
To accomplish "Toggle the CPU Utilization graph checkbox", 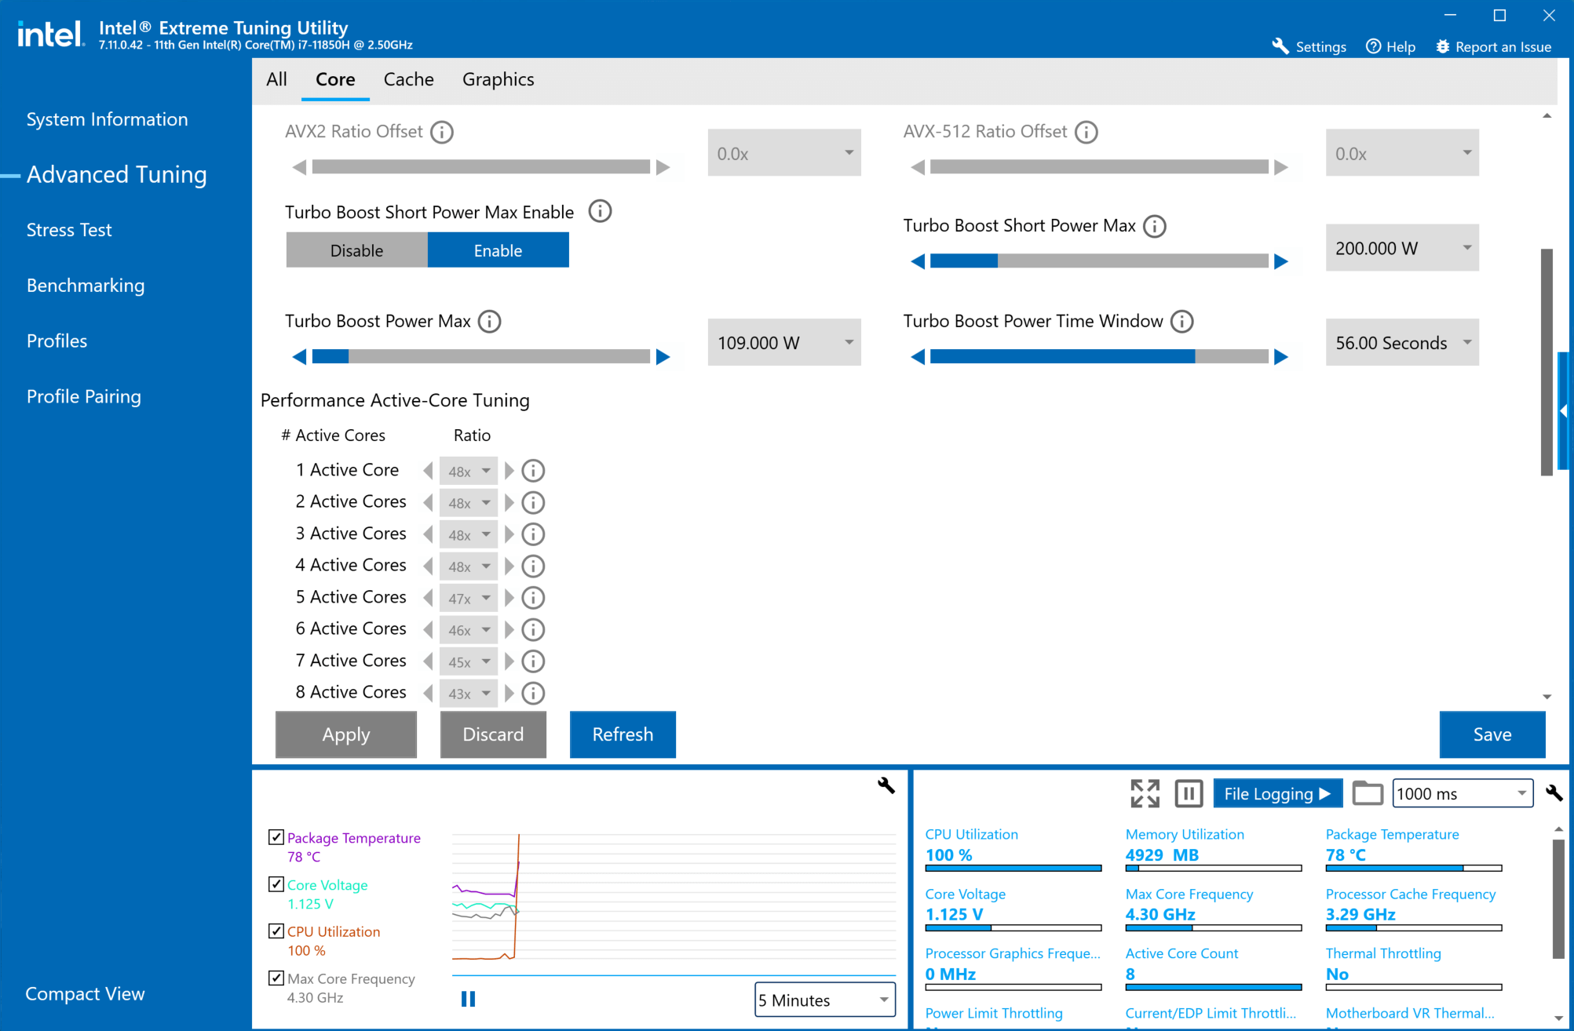I will coord(276,931).
